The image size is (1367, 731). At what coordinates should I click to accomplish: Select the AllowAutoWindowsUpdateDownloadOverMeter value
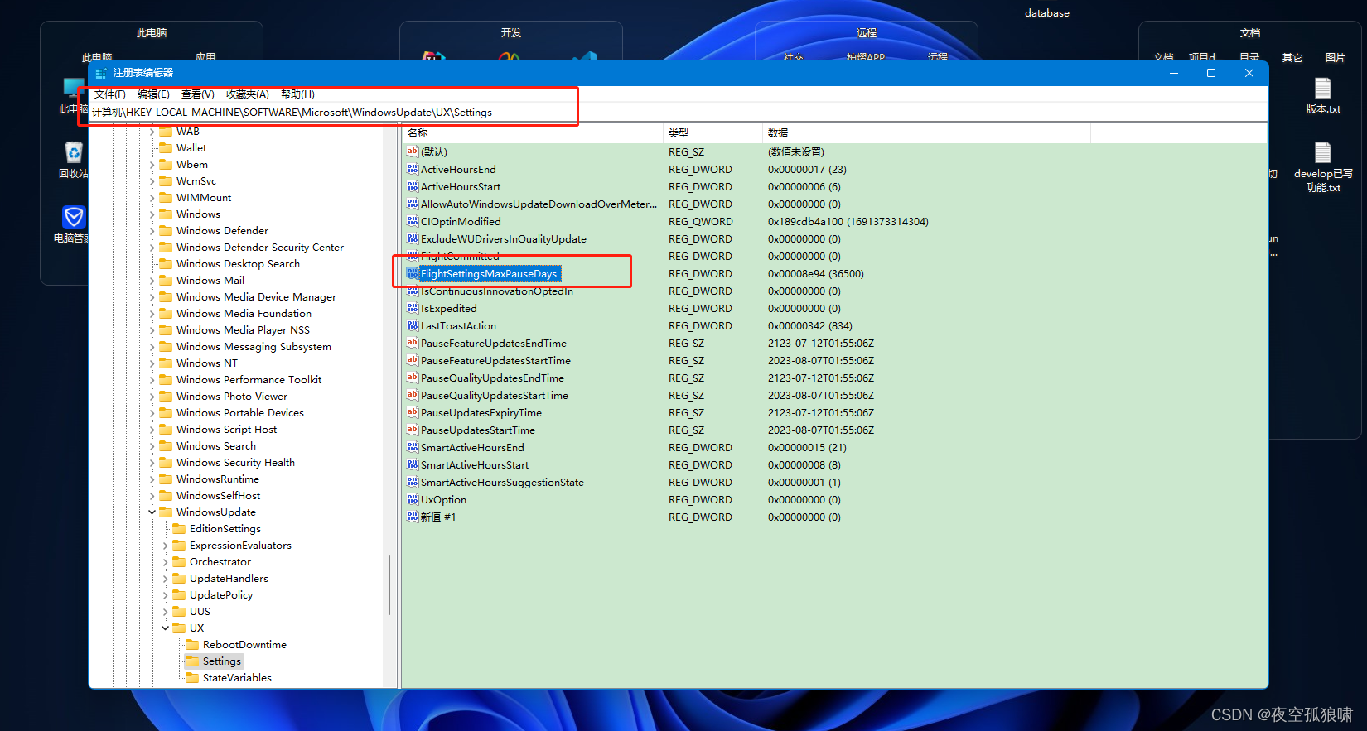(539, 204)
